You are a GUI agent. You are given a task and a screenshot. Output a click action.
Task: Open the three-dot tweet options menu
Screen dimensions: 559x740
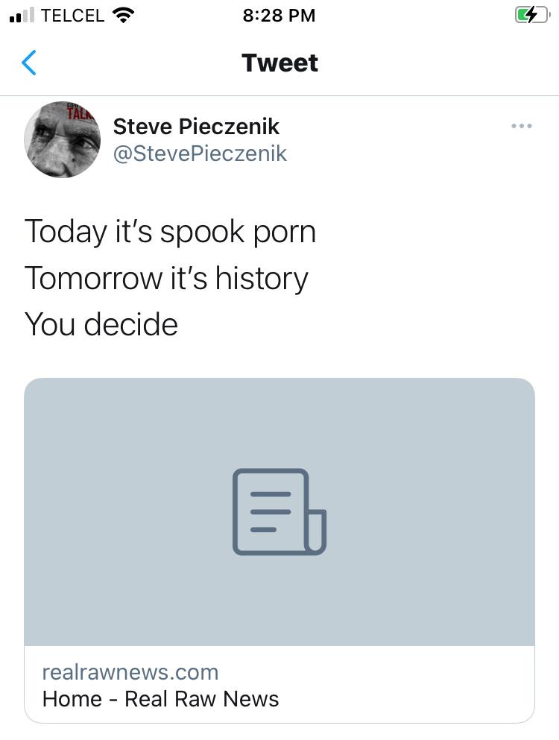click(521, 126)
